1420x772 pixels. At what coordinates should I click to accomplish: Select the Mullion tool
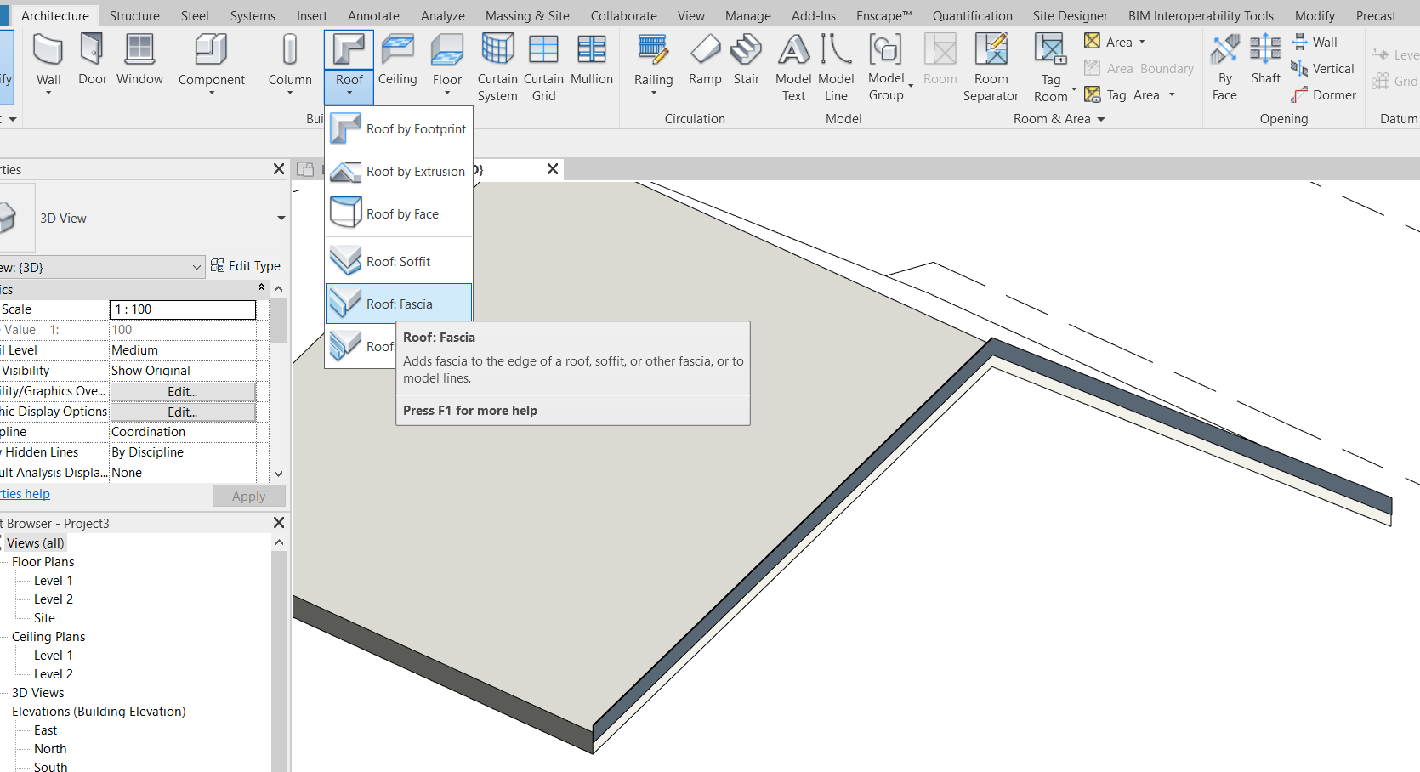click(x=592, y=60)
